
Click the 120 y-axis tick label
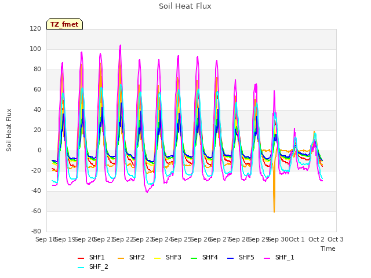coord(35,28)
